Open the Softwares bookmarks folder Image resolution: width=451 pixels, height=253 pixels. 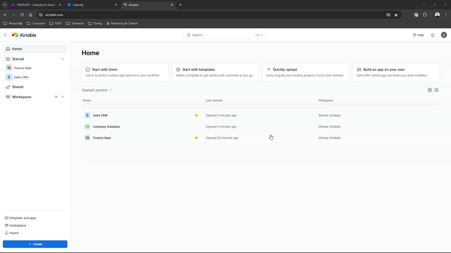pos(75,24)
